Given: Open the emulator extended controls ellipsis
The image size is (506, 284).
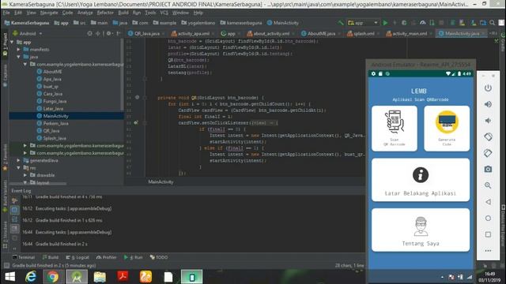Looking at the screenshot, I should pyautogui.click(x=488, y=251).
